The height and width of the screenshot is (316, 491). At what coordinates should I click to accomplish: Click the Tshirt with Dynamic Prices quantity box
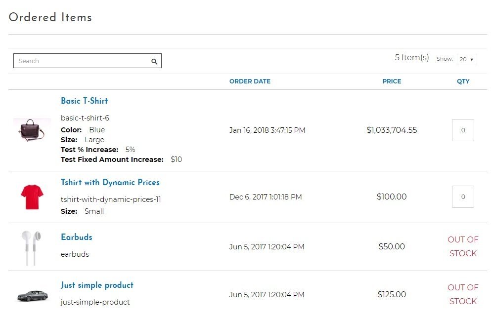click(463, 197)
